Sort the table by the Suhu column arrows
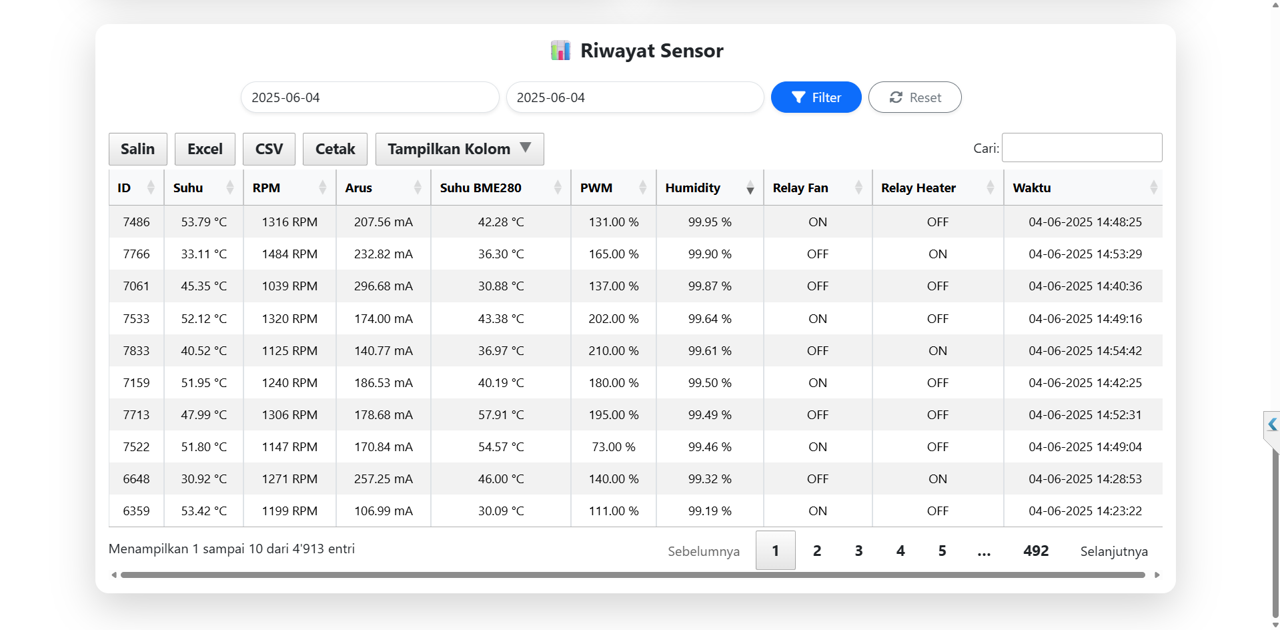 pos(230,188)
